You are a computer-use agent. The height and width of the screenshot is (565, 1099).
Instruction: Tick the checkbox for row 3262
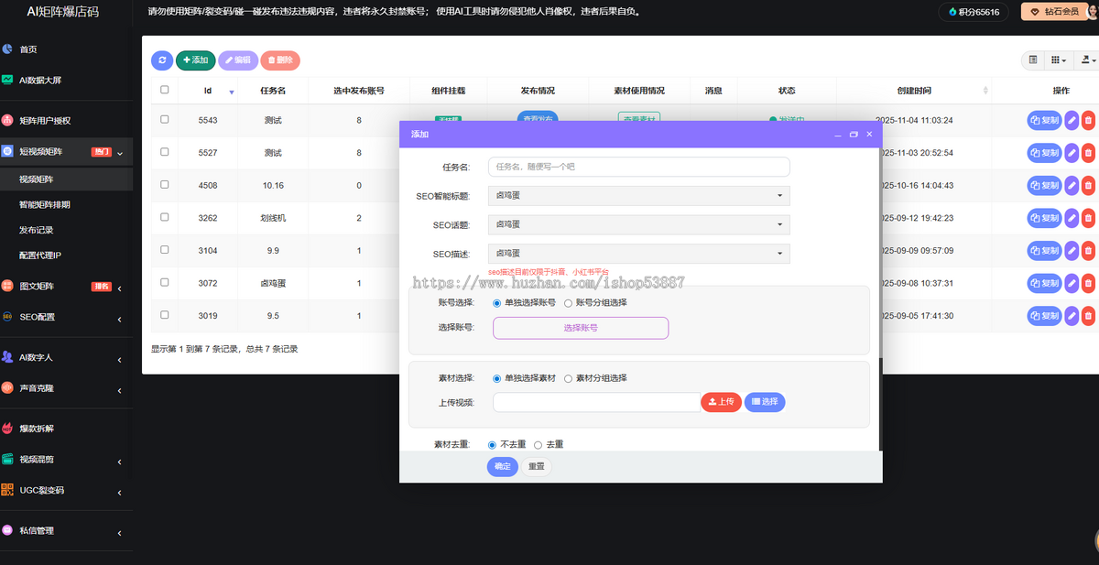pyautogui.click(x=165, y=217)
